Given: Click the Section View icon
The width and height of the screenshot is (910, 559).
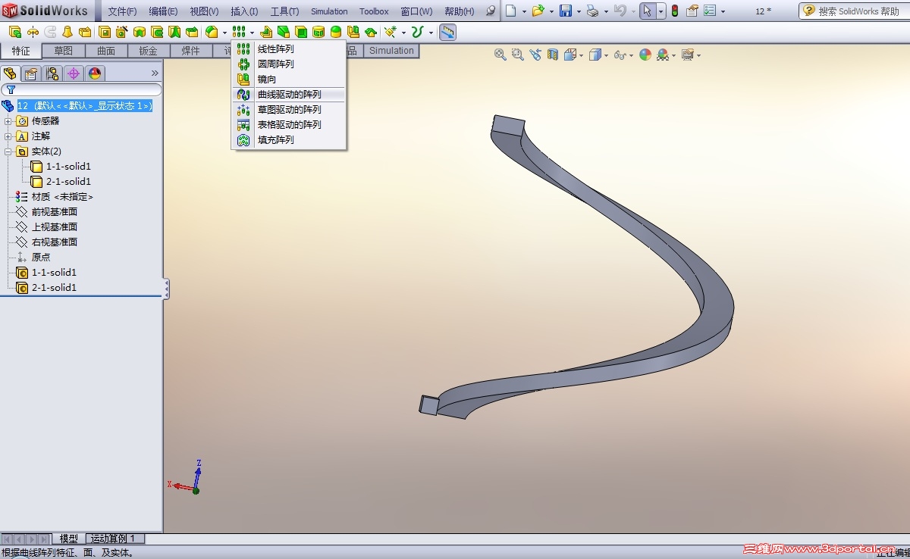Looking at the screenshot, I should tap(553, 55).
